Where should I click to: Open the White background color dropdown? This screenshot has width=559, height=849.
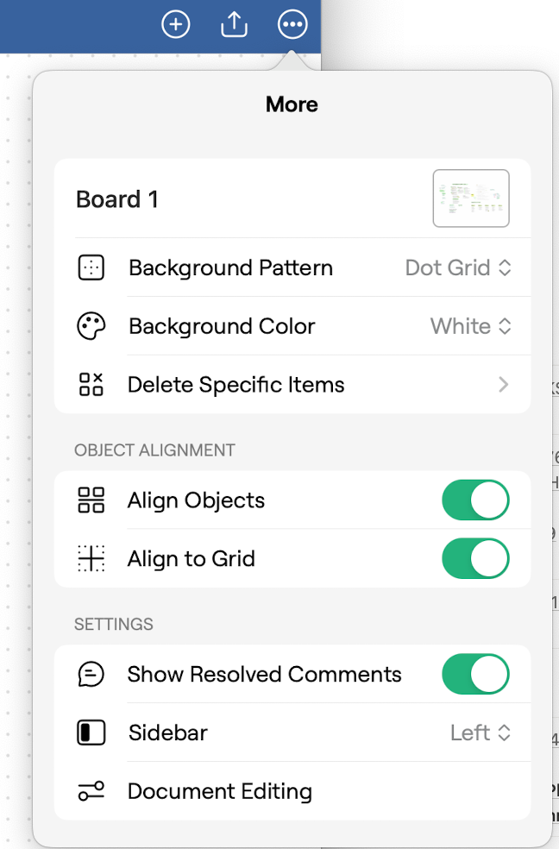pos(471,326)
